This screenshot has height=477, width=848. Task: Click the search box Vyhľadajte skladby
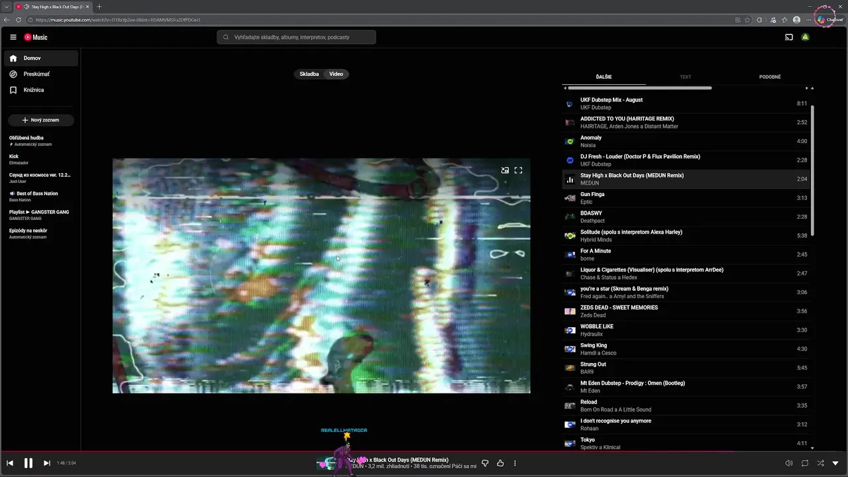[x=296, y=37]
